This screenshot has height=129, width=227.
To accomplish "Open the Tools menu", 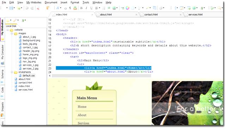I will (86, 2).
